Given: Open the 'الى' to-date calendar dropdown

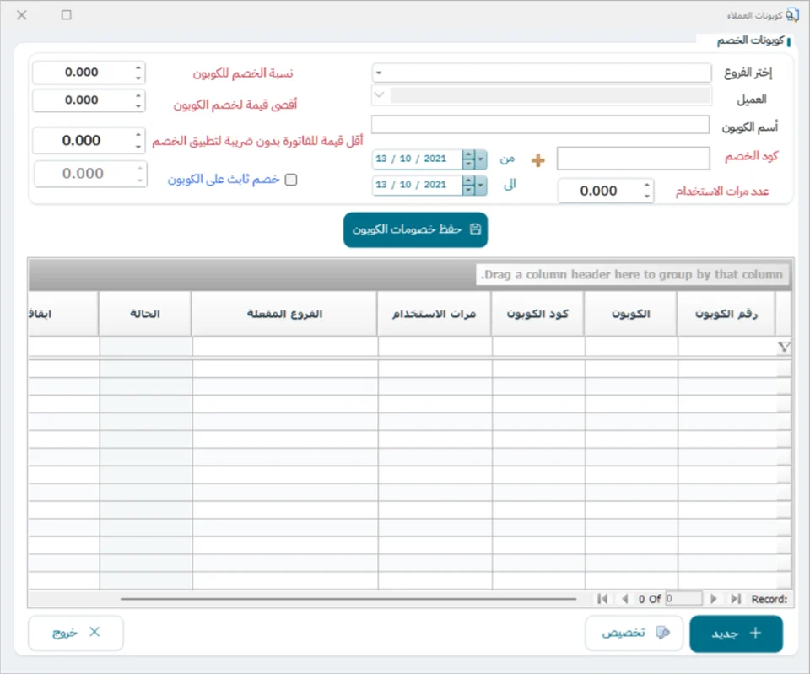Looking at the screenshot, I should [481, 185].
